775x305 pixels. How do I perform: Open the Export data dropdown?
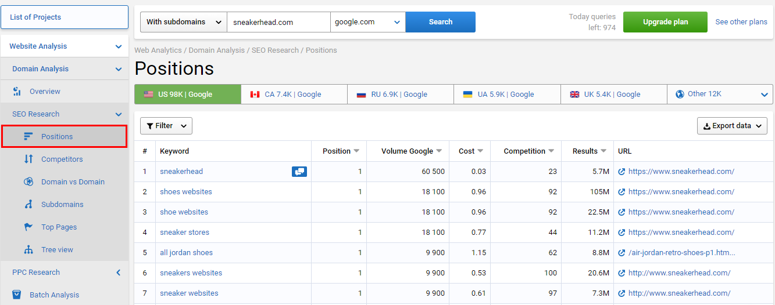tap(732, 126)
